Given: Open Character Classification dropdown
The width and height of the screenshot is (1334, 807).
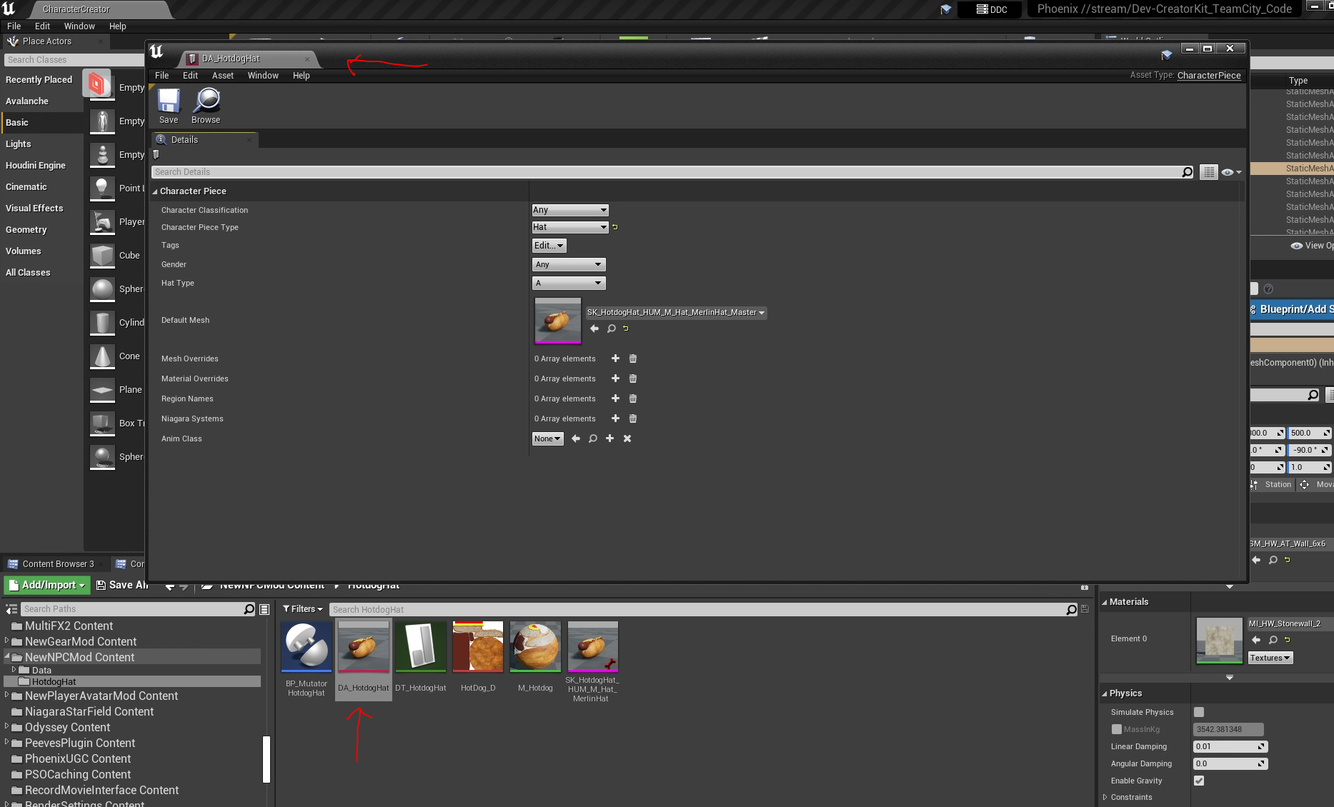Looking at the screenshot, I should [x=570, y=210].
